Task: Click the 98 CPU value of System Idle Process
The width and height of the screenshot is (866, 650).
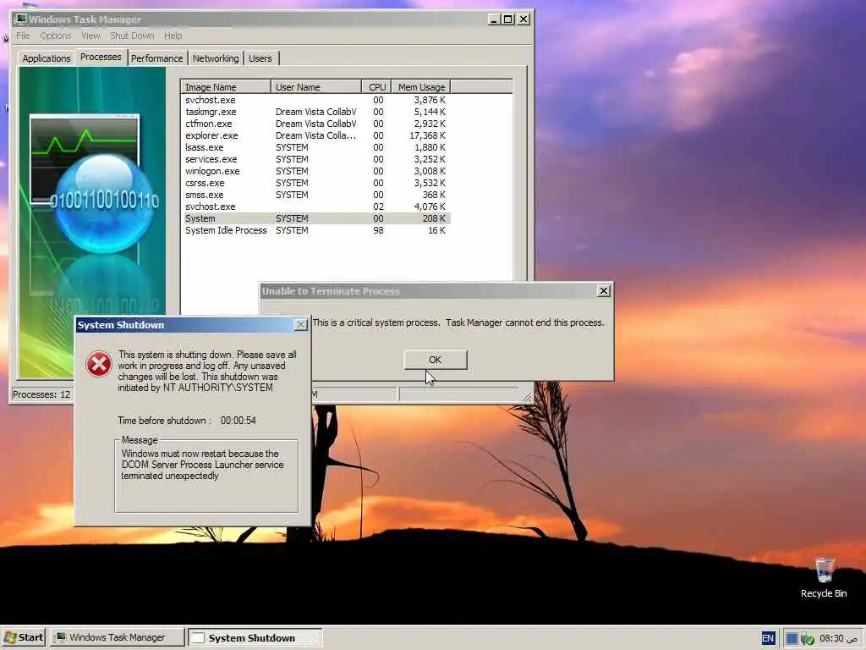Action: coord(378,230)
